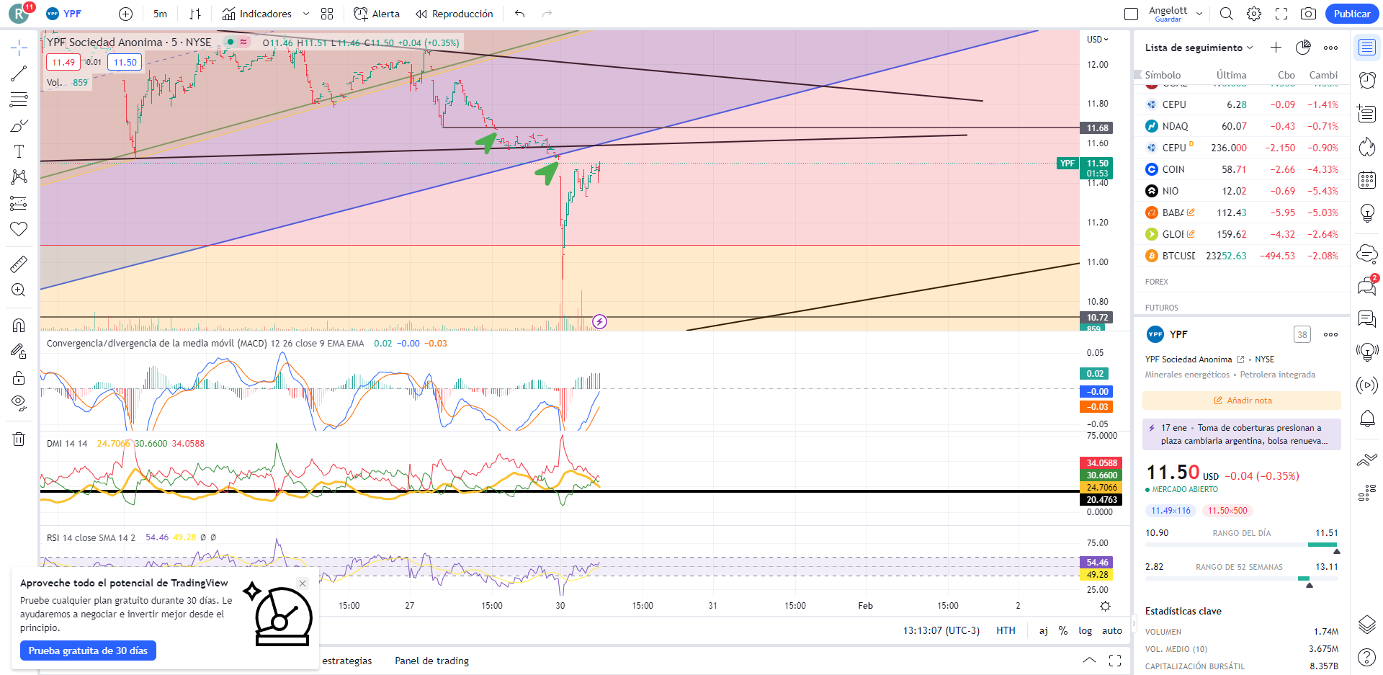Screen dimensions: 1383x675
Task: Open the notifications bell panel
Action: click(1367, 419)
